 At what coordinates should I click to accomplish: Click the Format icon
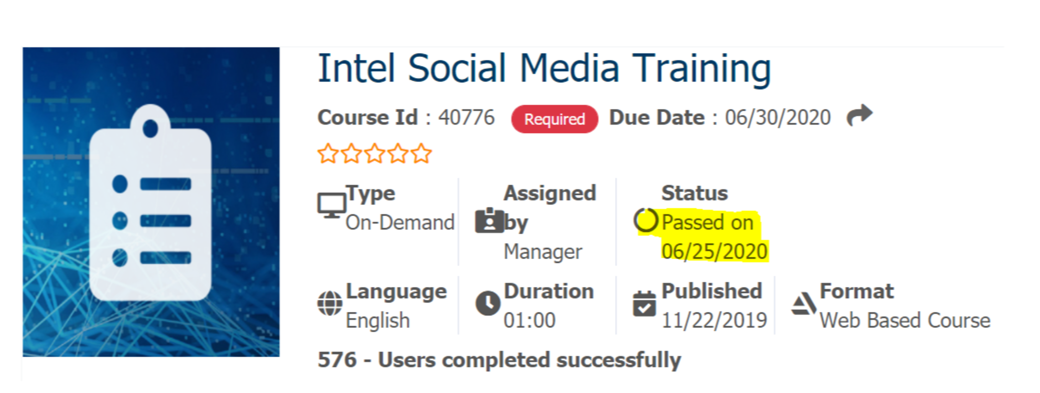coord(803,304)
